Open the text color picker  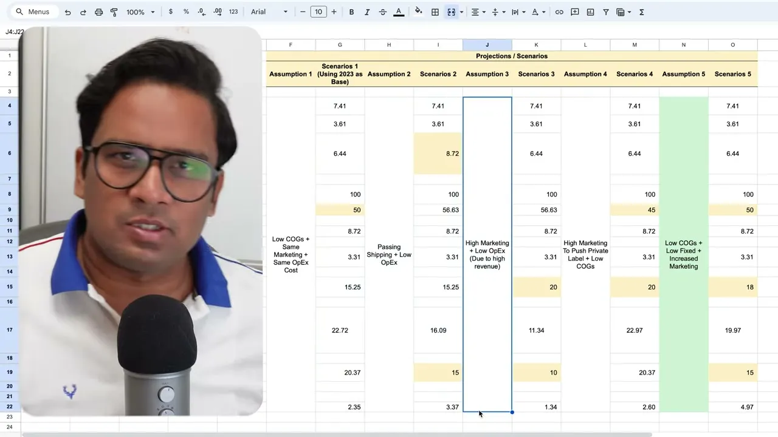(399, 12)
